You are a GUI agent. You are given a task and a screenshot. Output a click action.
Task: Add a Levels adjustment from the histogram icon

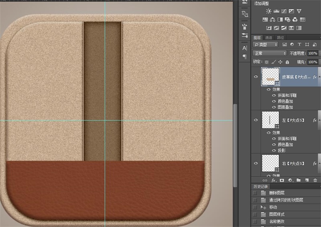276,11
